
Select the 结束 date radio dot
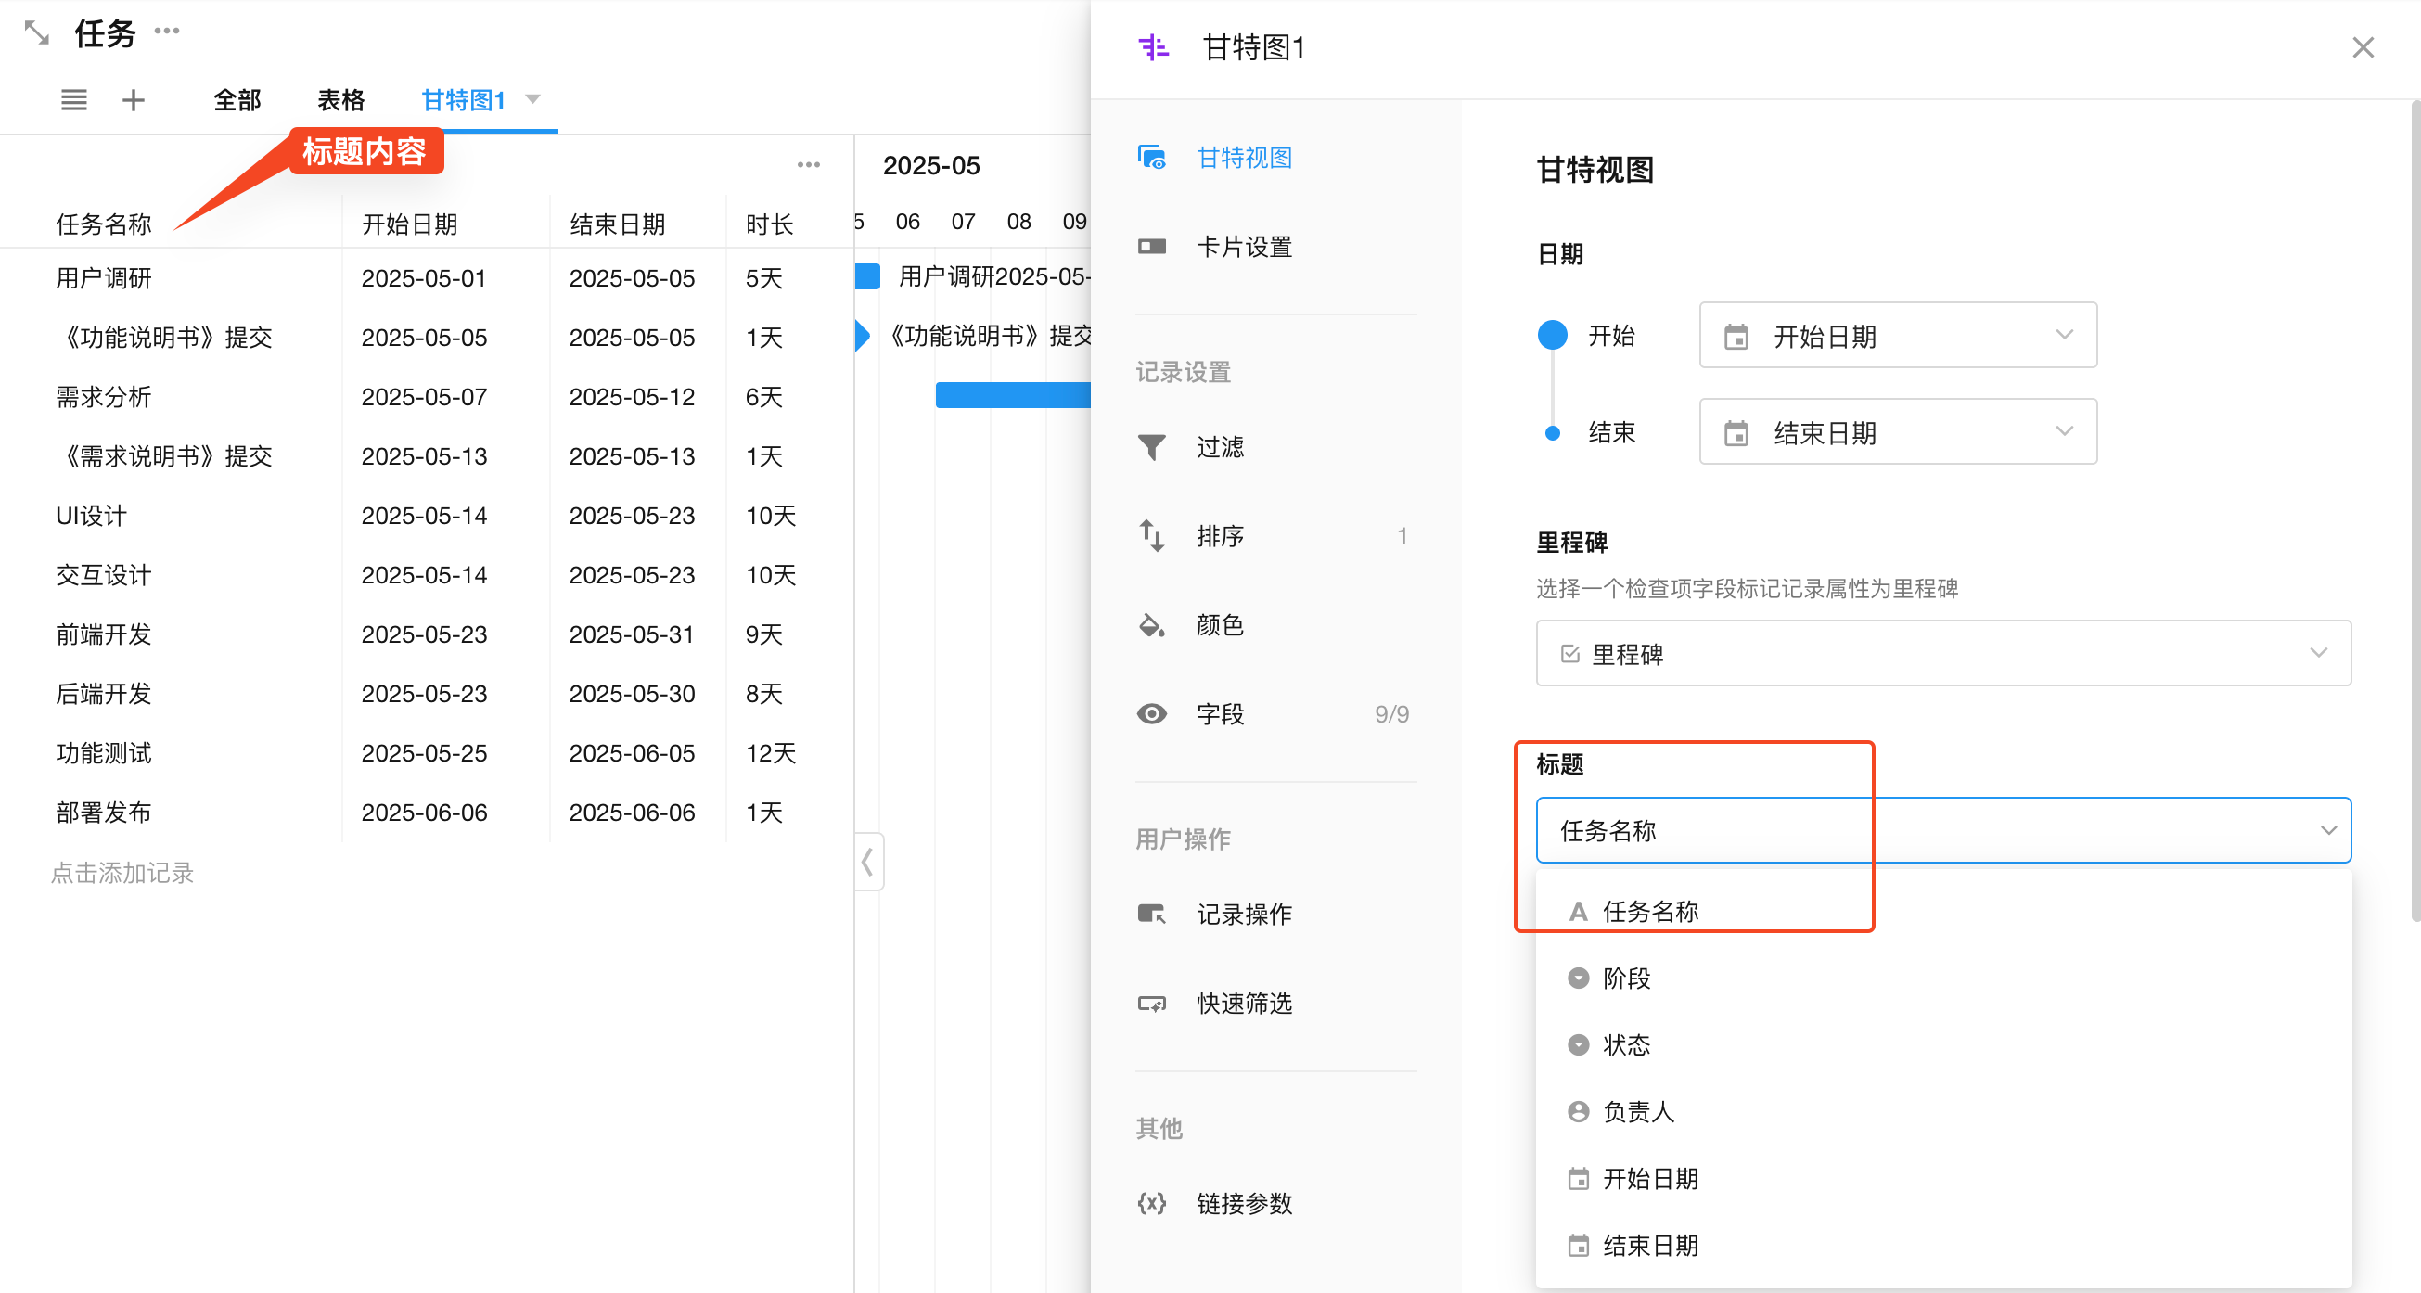pos(1552,433)
